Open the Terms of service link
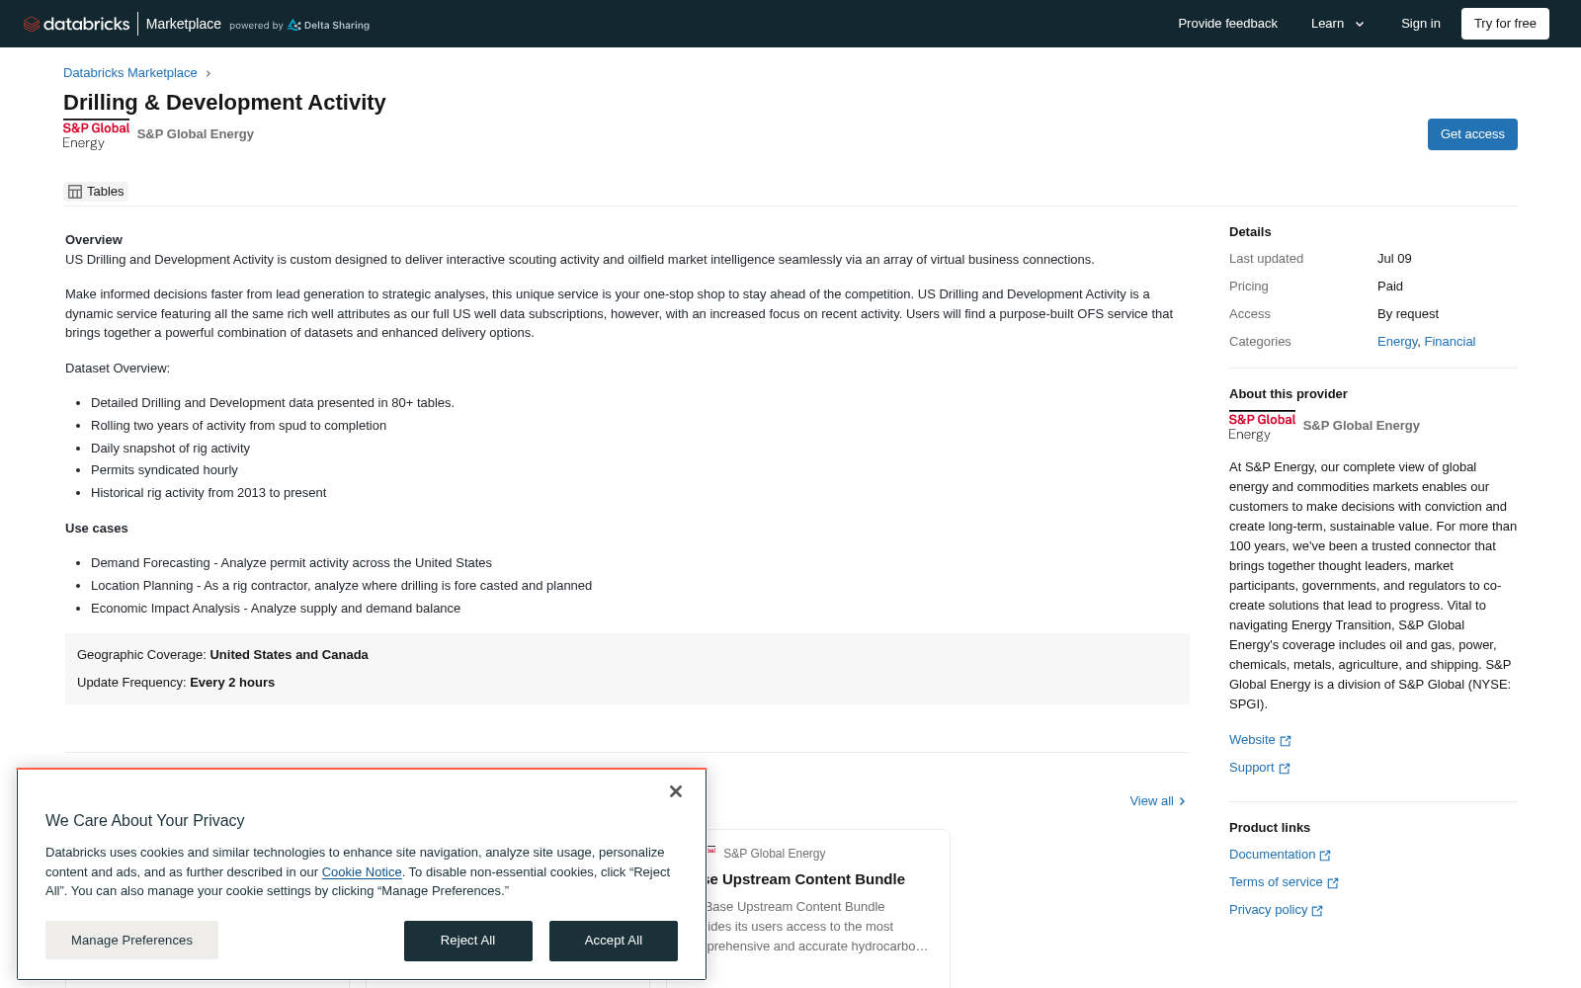The width and height of the screenshot is (1581, 988). coord(1276,882)
